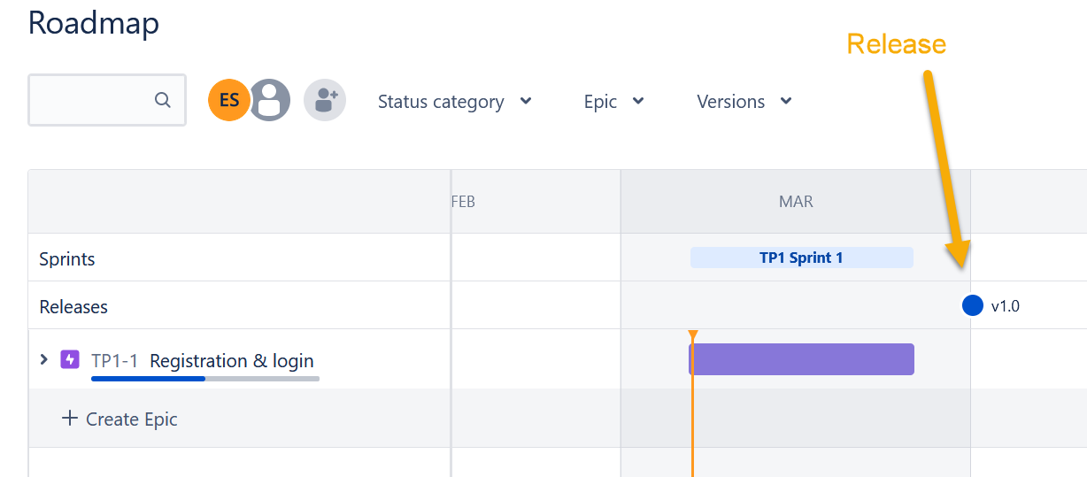
Task: Click inside the roadmap search field
Action: (x=107, y=100)
